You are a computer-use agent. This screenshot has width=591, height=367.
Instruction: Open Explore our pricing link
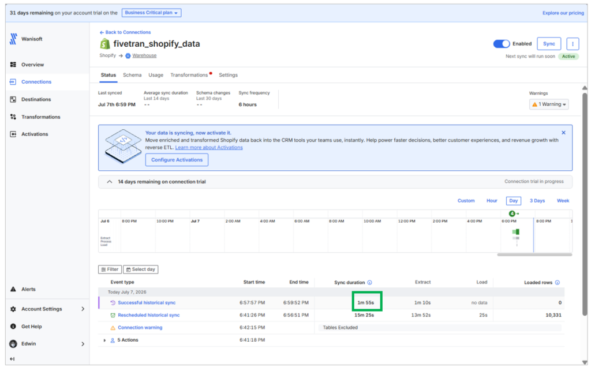point(563,13)
